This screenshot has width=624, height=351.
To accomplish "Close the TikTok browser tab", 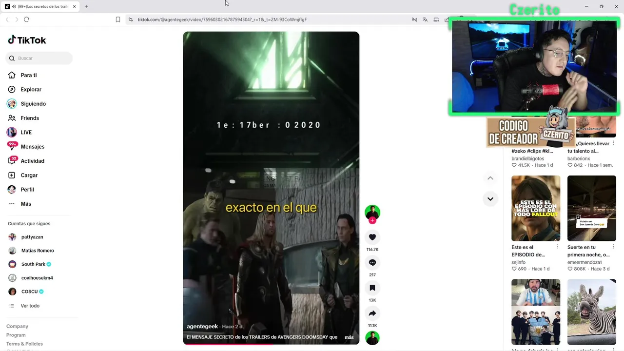I will click(75, 6).
